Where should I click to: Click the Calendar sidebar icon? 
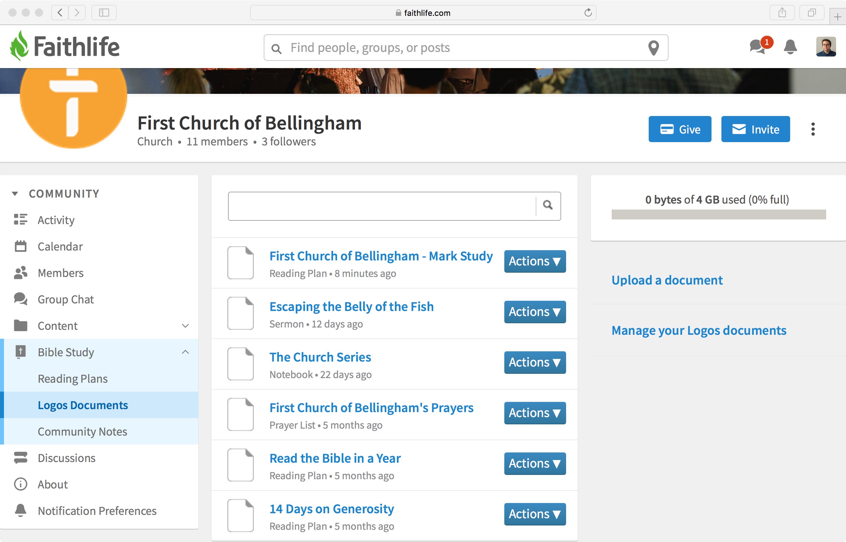20,246
